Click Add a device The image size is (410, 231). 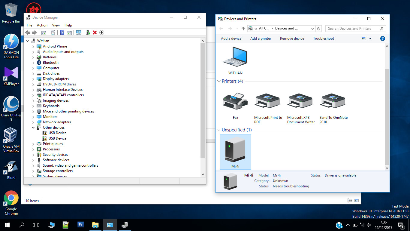(x=231, y=38)
